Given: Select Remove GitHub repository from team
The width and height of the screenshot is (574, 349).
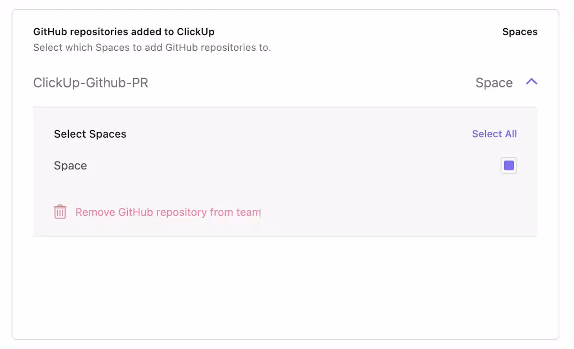Looking at the screenshot, I should pos(167,212).
